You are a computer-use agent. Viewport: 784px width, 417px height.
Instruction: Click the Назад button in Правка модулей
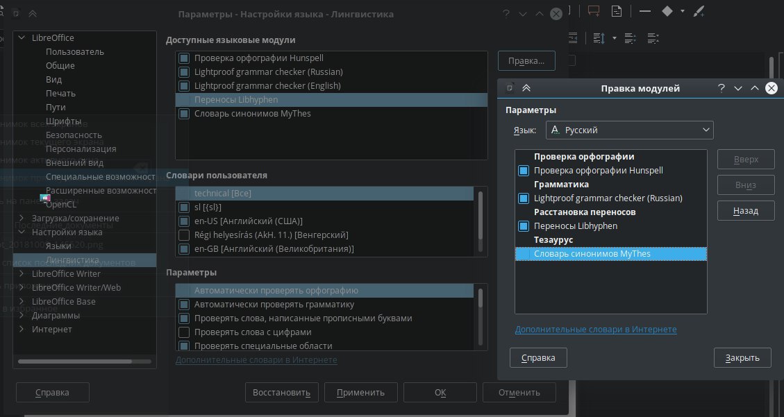click(x=746, y=211)
